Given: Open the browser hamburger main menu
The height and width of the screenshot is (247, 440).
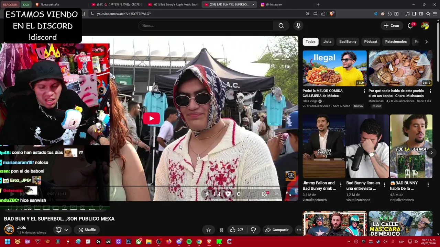Looking at the screenshot, I should tap(435, 14).
